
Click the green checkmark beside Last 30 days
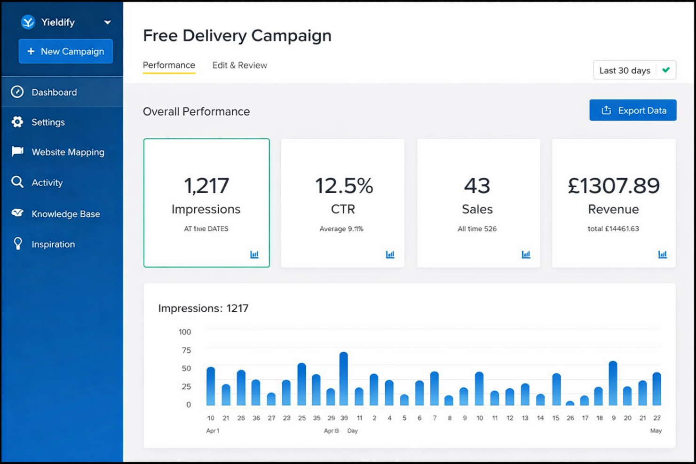666,70
